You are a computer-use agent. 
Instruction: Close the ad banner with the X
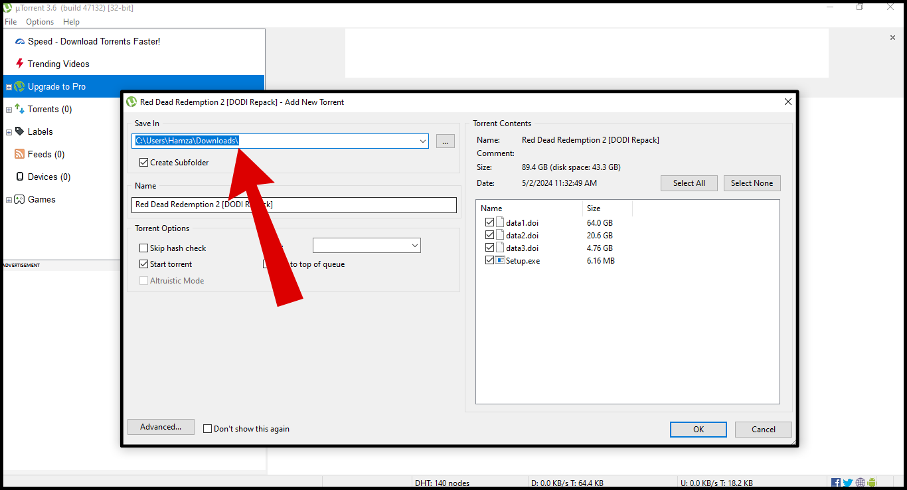tap(892, 38)
